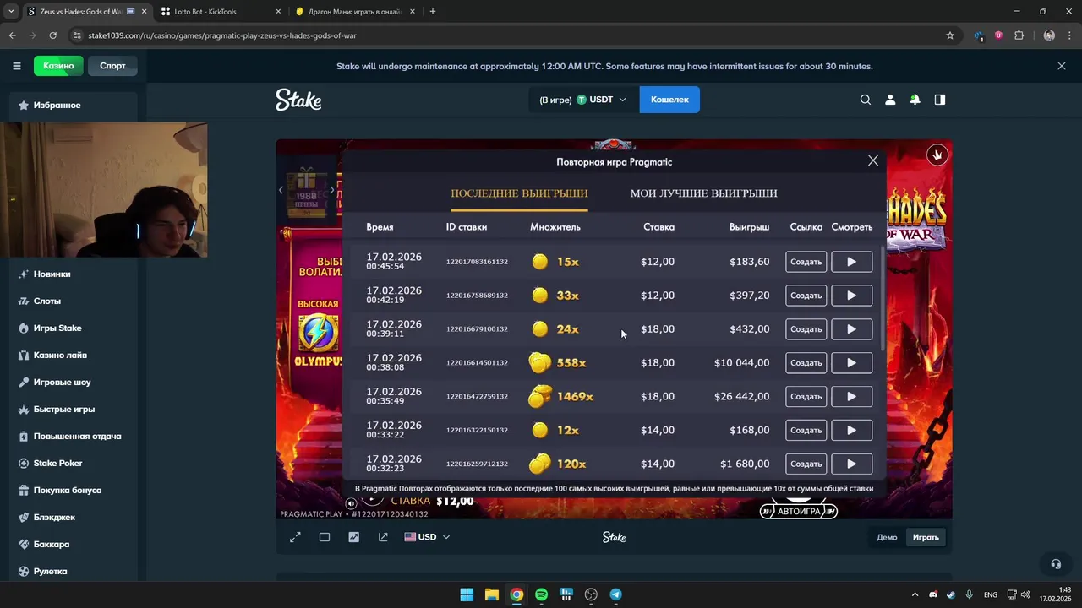Toggle the right sidebar panel icon
Image resolution: width=1082 pixels, height=608 pixels.
click(x=939, y=100)
